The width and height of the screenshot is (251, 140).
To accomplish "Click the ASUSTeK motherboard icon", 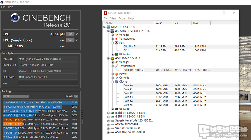I will [x=112, y=31].
